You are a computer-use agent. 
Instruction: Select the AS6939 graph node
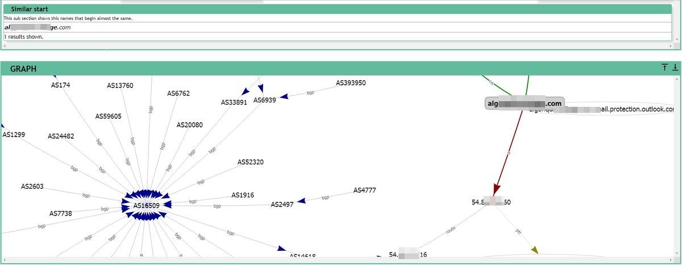click(264, 100)
